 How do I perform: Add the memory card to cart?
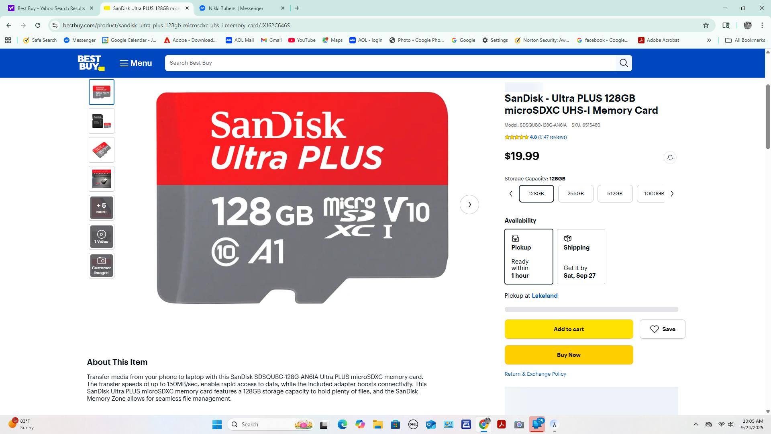coord(569,329)
